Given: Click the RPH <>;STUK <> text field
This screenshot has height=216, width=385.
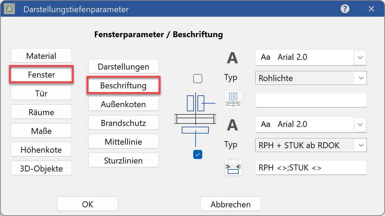Looking at the screenshot, I should point(311,167).
